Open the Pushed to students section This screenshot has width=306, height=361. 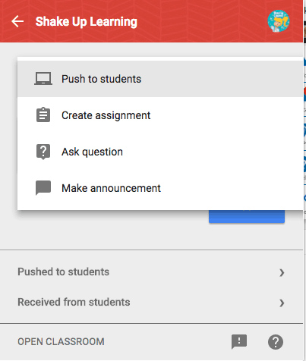point(151,272)
